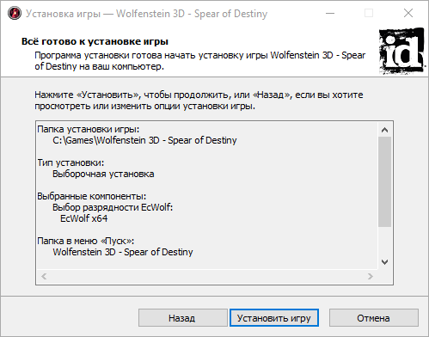Click the heading Всё готово к установке игры
Screen dimensions: 429x337
pyautogui.click(x=95, y=41)
